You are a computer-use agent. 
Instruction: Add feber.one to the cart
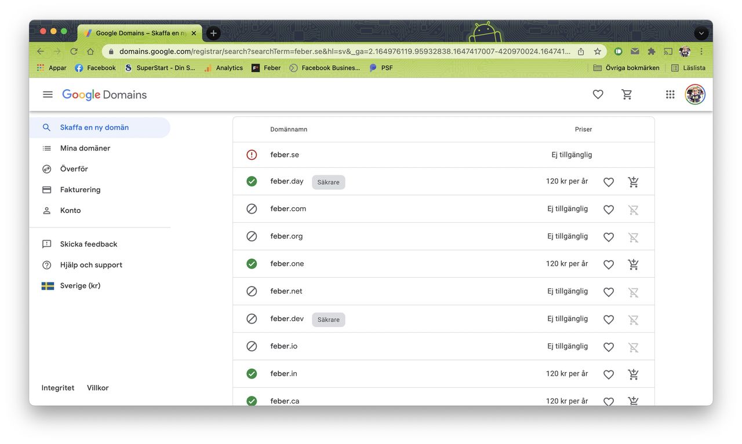tap(633, 265)
